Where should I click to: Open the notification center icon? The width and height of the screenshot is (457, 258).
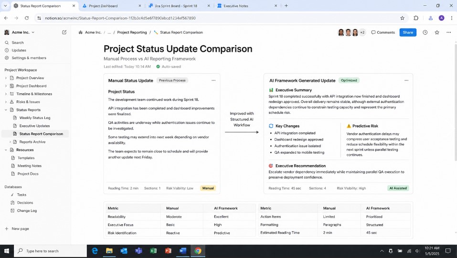click(448, 251)
